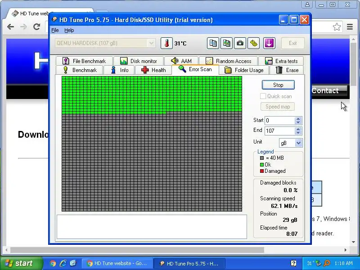360x270 pixels.
Task: Open the AAM tab
Action: tap(181, 61)
